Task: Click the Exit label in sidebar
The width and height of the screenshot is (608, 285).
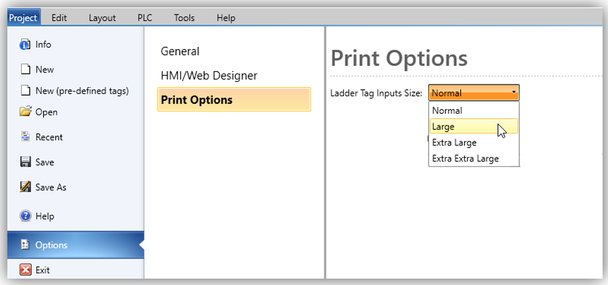Action: [x=43, y=270]
